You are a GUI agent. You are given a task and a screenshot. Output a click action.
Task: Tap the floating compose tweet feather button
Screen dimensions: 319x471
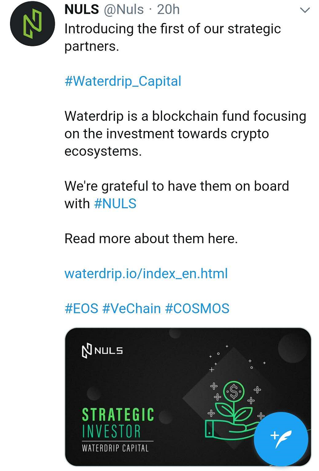click(x=281, y=439)
